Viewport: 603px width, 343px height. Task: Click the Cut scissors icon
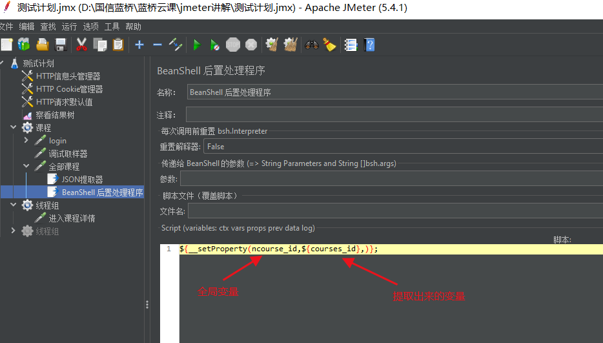point(81,45)
